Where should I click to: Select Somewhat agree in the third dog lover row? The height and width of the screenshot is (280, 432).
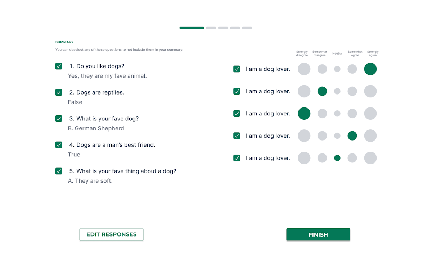(x=352, y=114)
